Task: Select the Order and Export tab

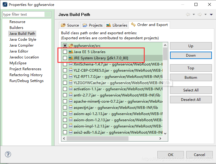Action: pyautogui.click(x=149, y=25)
